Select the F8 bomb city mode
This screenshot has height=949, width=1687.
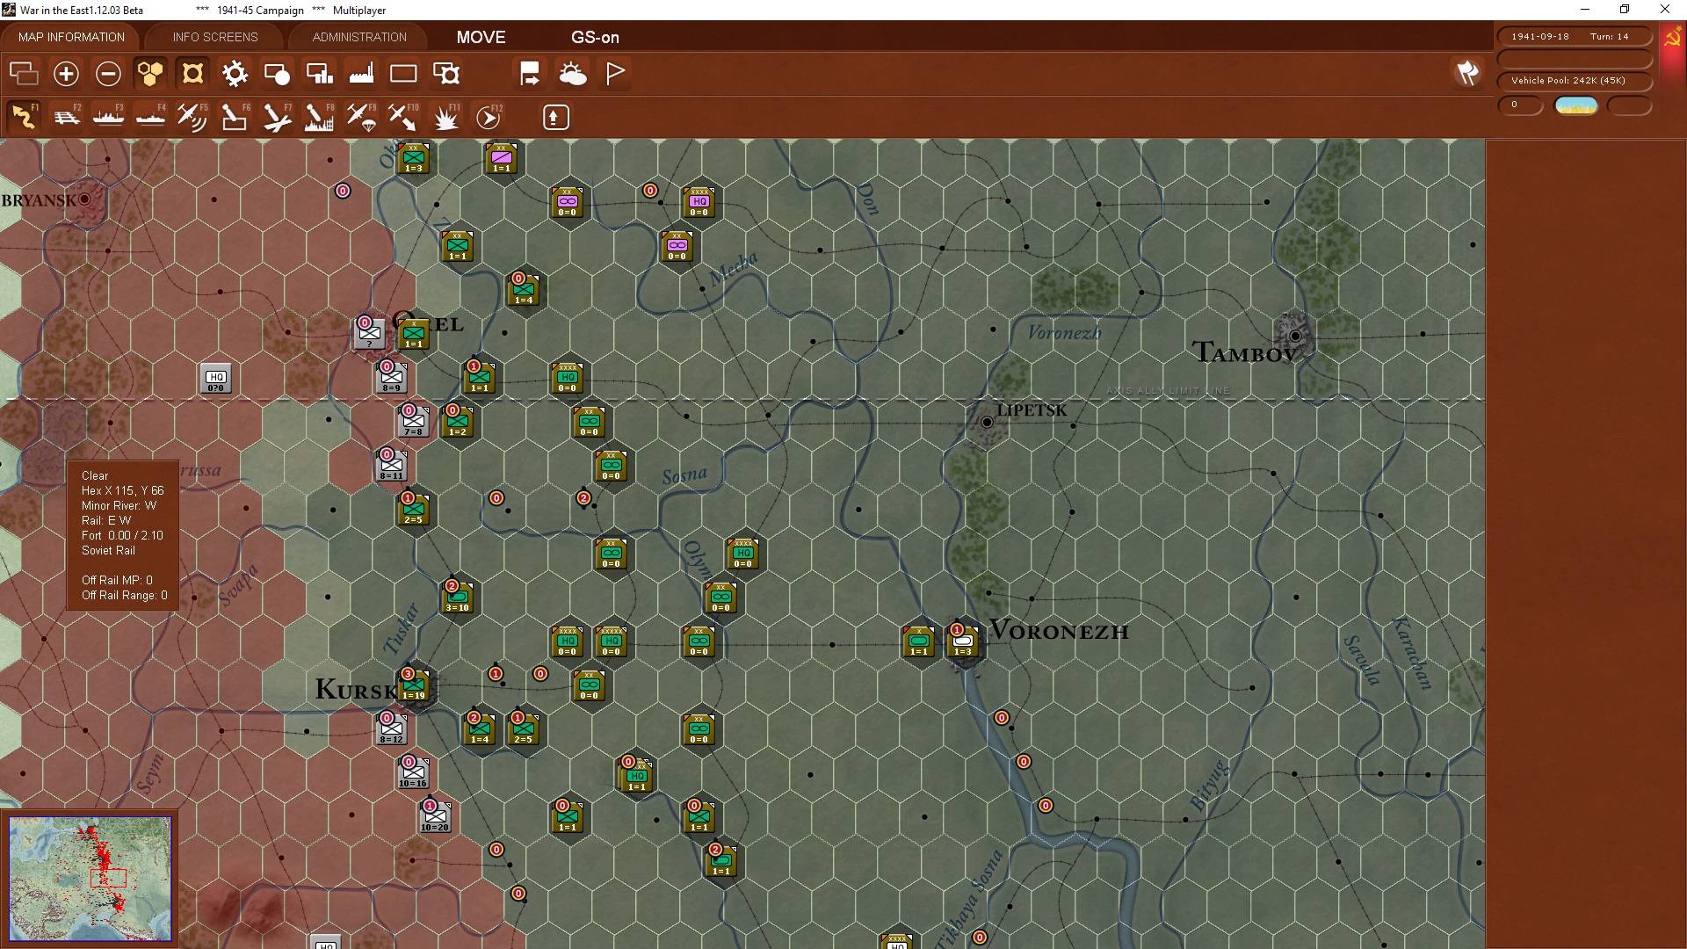(x=319, y=117)
